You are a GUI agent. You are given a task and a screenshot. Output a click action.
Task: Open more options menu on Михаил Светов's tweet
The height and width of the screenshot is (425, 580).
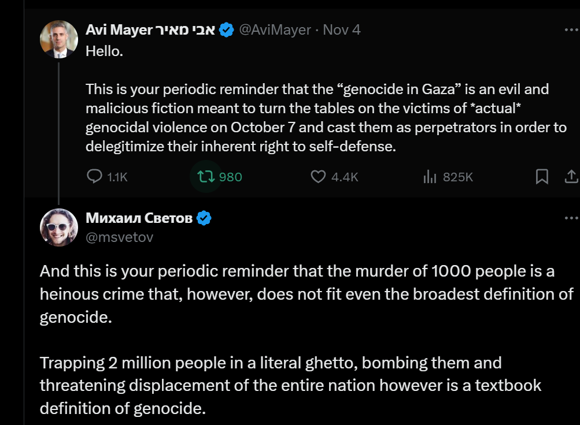click(x=571, y=218)
